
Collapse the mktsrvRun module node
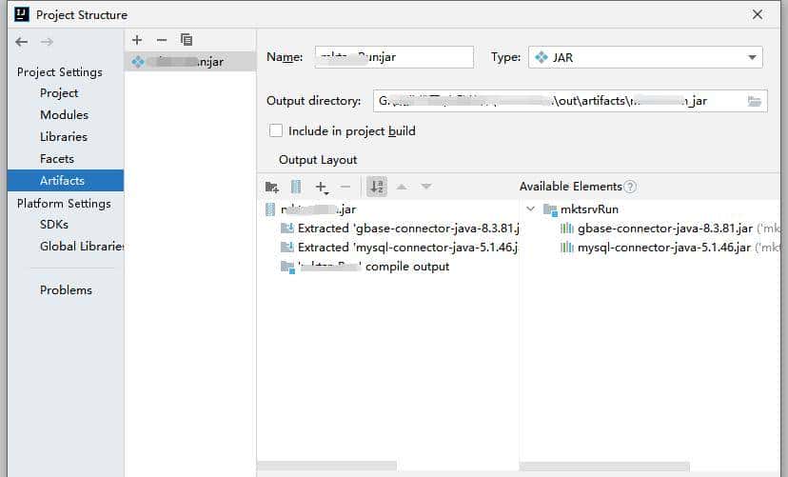[x=530, y=209]
